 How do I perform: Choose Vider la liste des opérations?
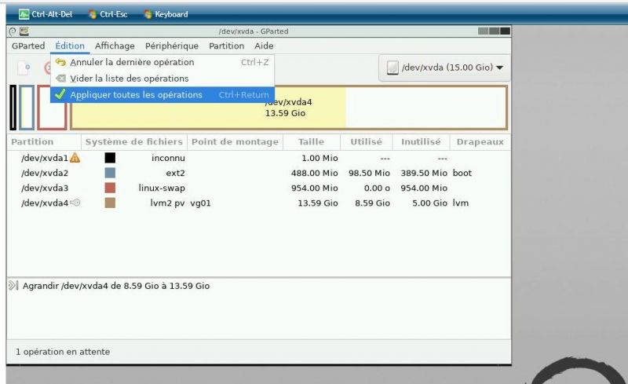pyautogui.click(x=162, y=79)
